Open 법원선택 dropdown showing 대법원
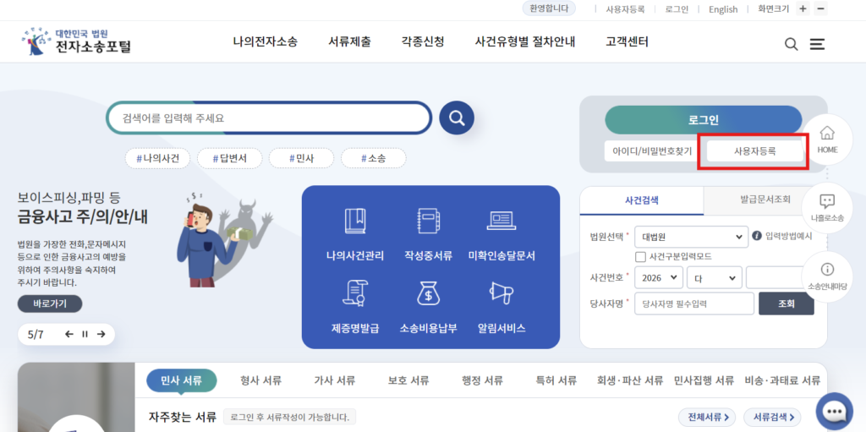 [x=692, y=237]
